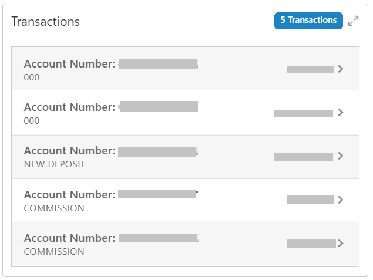Expand the NEW DEPOSIT transaction chevron
This screenshot has width=373, height=280.
point(341,156)
